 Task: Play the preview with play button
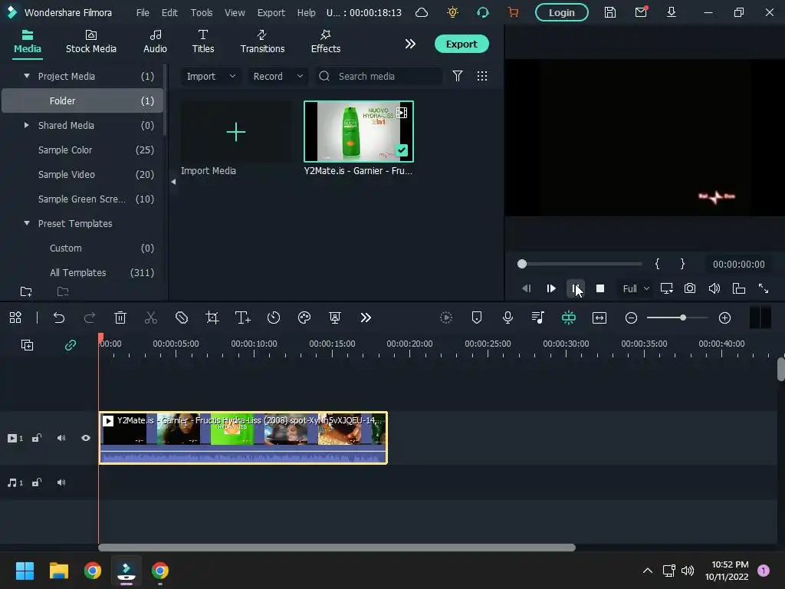(550, 288)
